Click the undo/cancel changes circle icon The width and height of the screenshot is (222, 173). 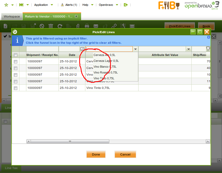tap(42, 26)
